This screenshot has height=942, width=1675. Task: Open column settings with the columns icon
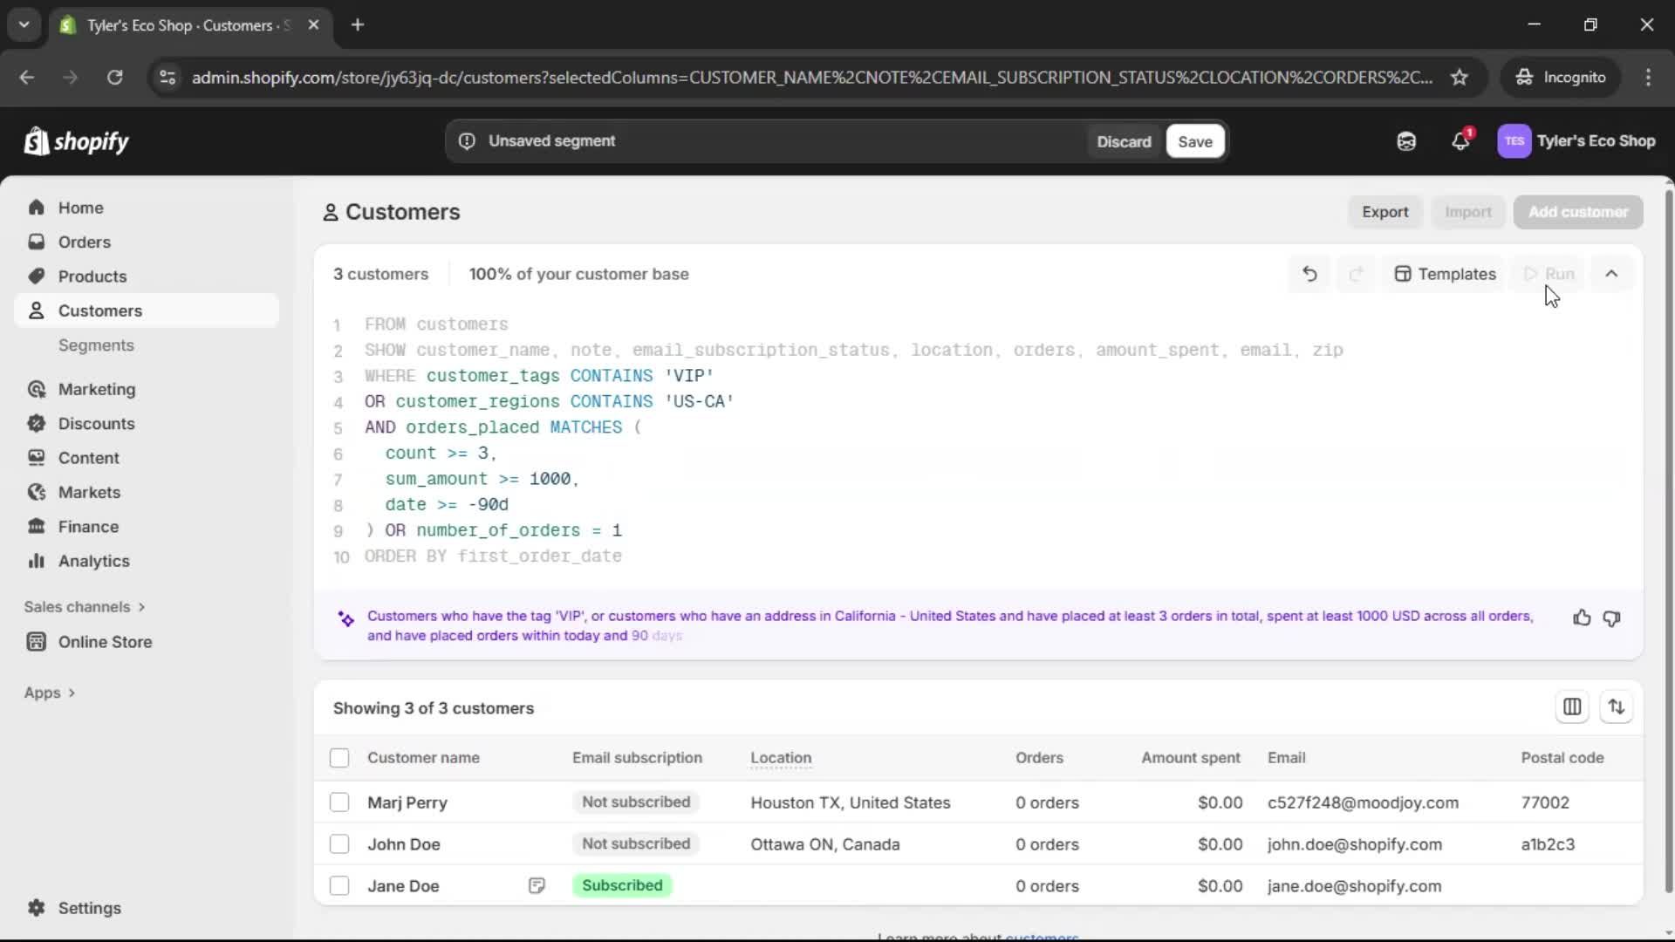coord(1573,706)
